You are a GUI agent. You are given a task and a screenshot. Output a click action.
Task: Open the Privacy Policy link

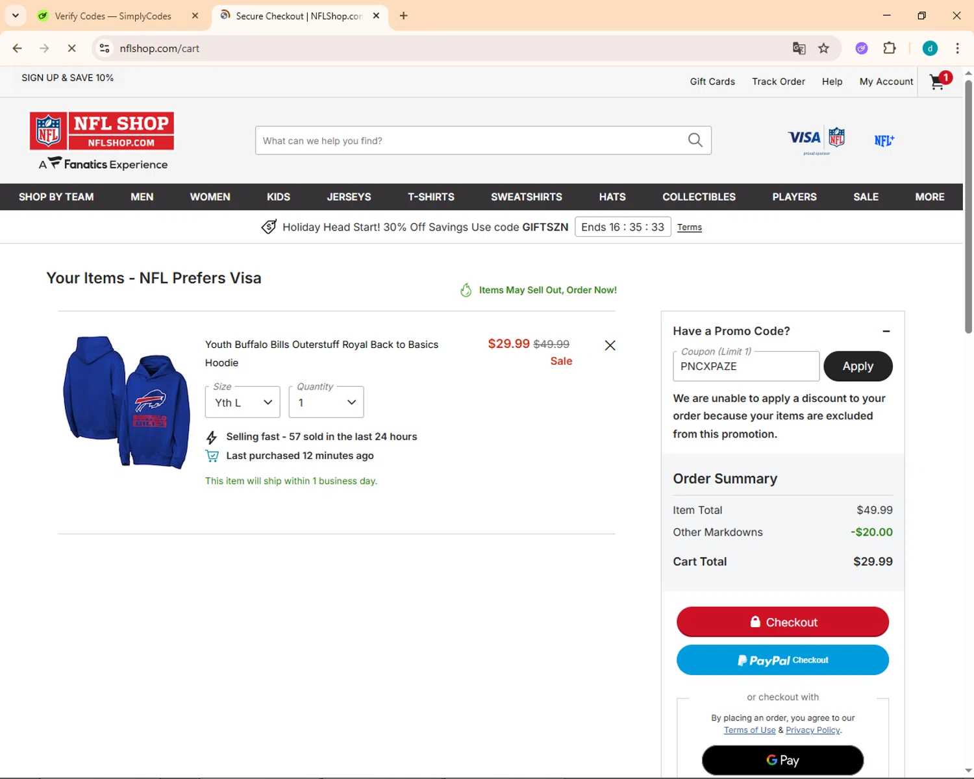tap(813, 730)
